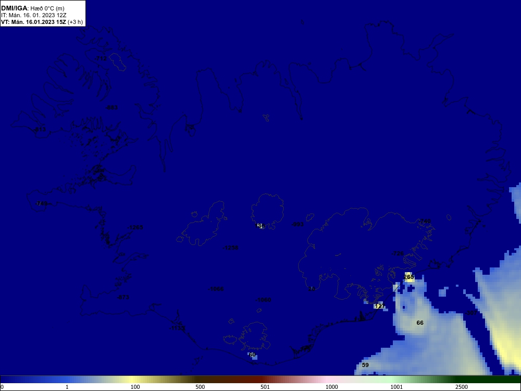Screen dimensions: 521x391
Task: Click the initial time line 'IT: Mán. 16. 01. 2023 12Z'
Action: (x=34, y=15)
